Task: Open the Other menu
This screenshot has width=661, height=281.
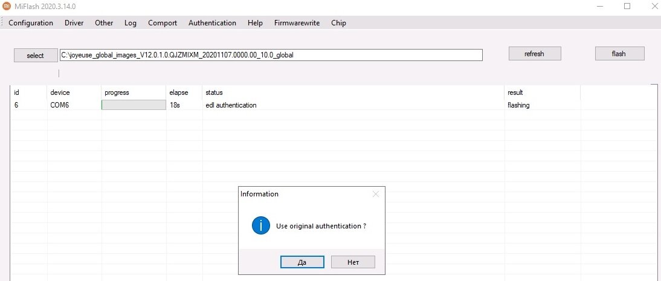Action: tap(104, 23)
